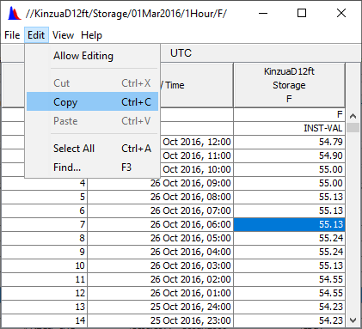This screenshot has height=329, width=362.
Task: Select value 54.79 at 12:00
Action: click(289, 142)
